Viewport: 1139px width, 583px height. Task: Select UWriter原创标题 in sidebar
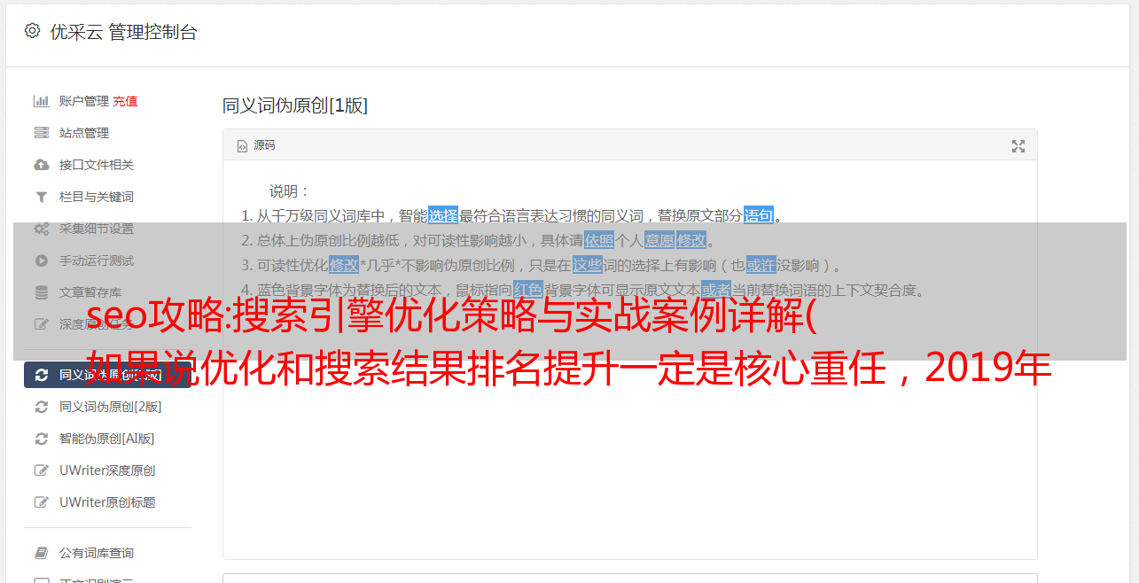(106, 502)
